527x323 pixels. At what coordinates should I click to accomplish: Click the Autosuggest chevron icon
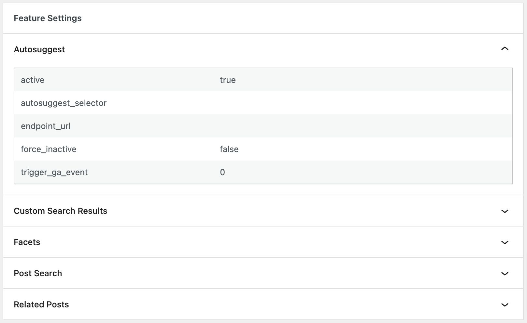pos(505,49)
